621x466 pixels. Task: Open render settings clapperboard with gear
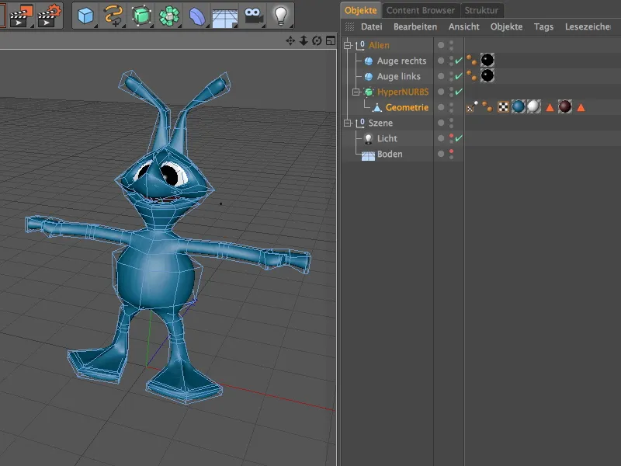coord(50,16)
